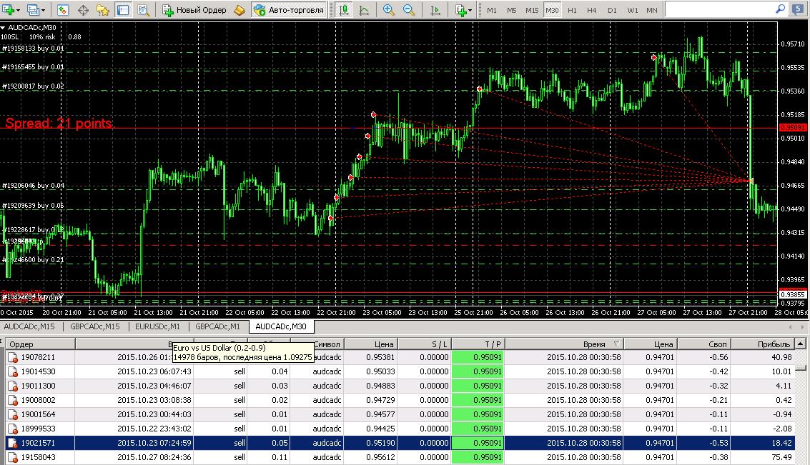Image resolution: width=810 pixels, height=465 pixels.
Task: Click the icon beside order 19014530
Action: (x=12, y=371)
